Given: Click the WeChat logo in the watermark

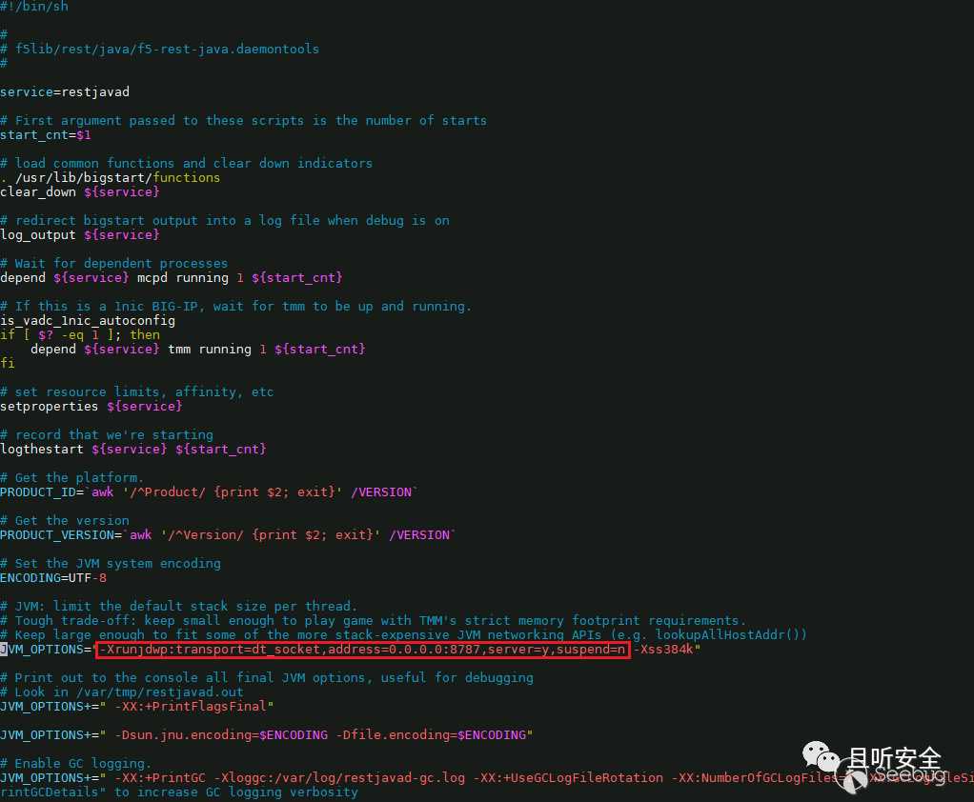Looking at the screenshot, I should point(820,755).
